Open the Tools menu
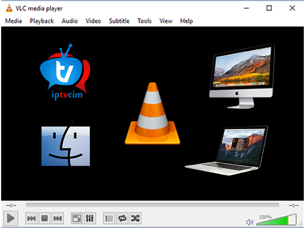This screenshot has height=228, width=306. pyautogui.click(x=144, y=21)
